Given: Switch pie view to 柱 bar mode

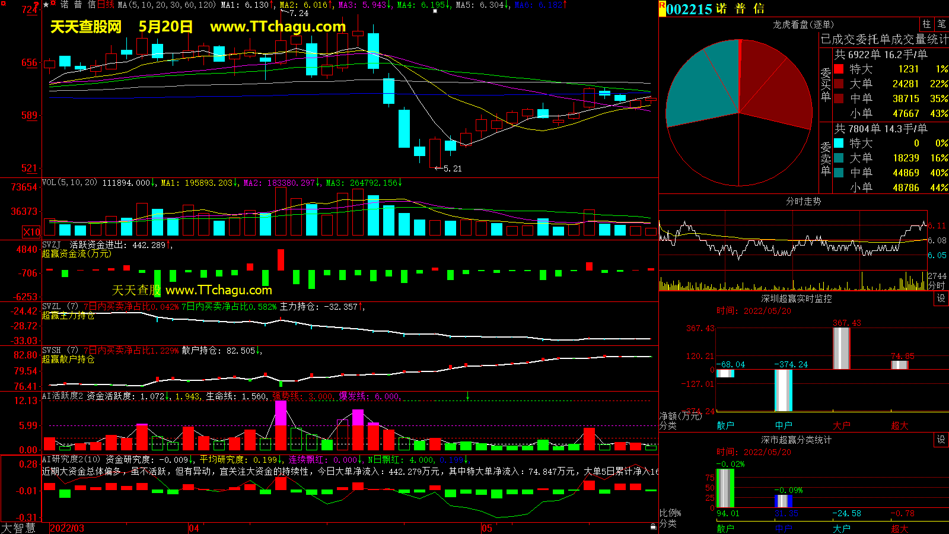Looking at the screenshot, I should pos(926,24).
